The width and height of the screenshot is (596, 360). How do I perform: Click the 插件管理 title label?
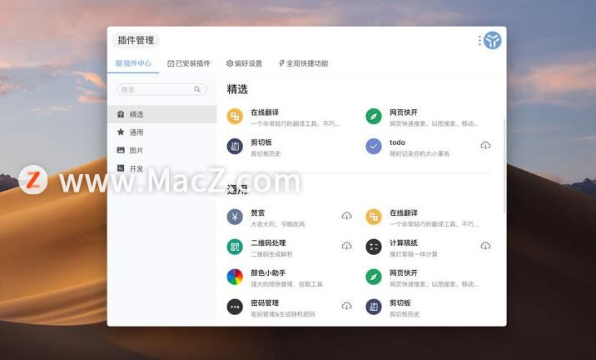pos(136,40)
